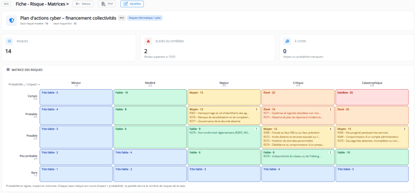
Task: Open risk R375 Absence de plan de réponse
Action: pos(293,117)
